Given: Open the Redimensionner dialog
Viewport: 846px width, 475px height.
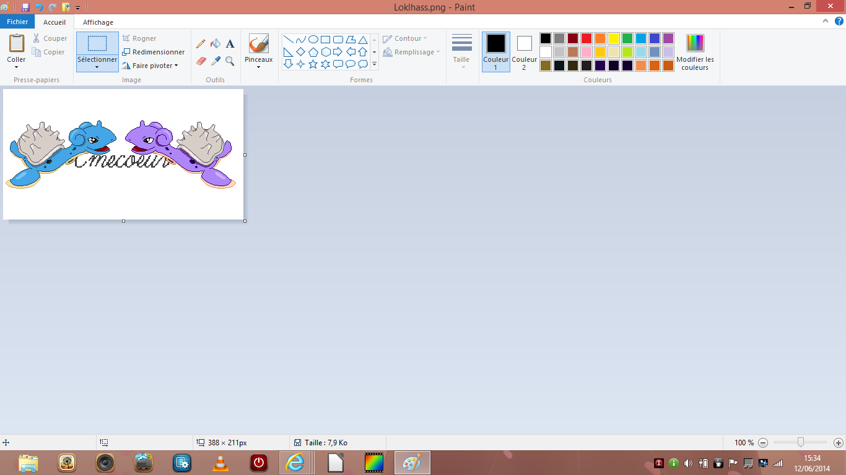Looking at the screenshot, I should 154,52.
